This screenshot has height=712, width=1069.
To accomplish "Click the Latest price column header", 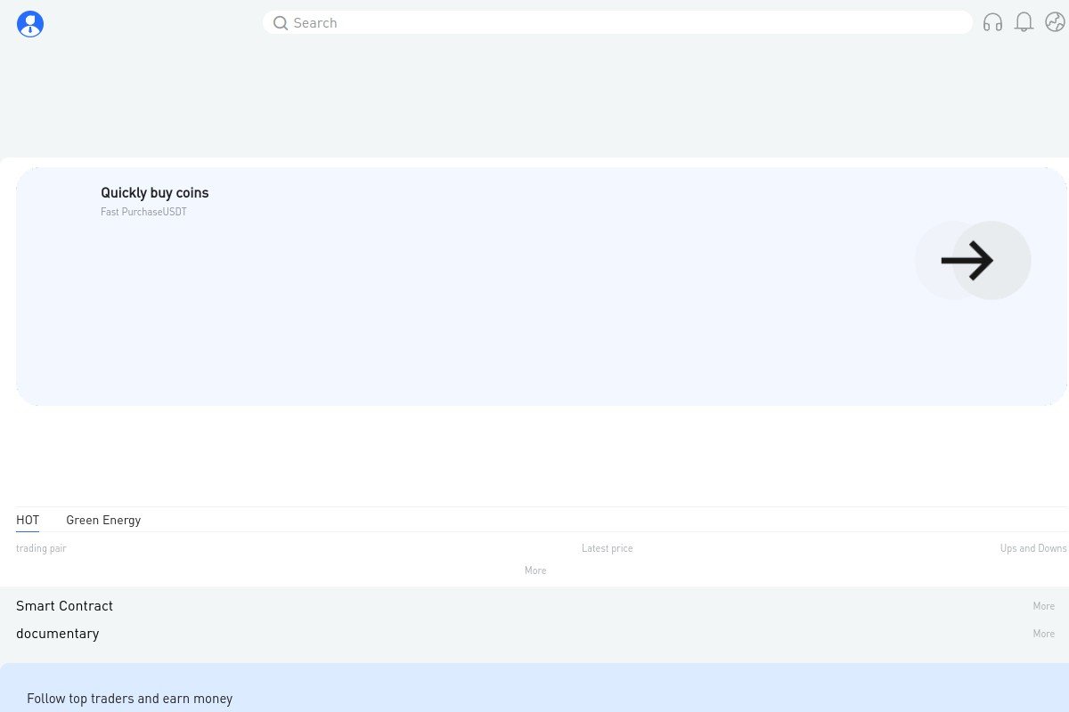I will [x=607, y=548].
